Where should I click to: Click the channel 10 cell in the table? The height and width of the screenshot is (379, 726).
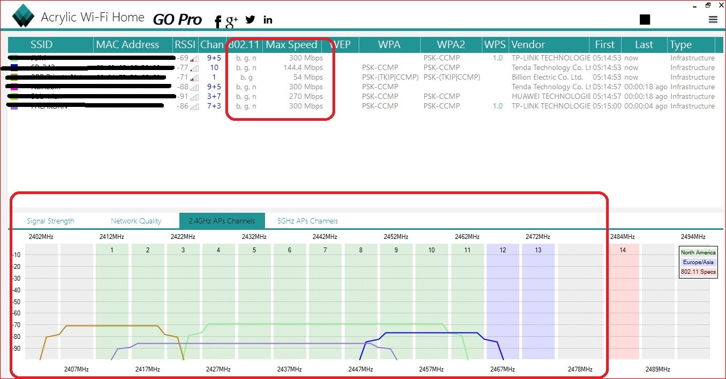coord(214,68)
